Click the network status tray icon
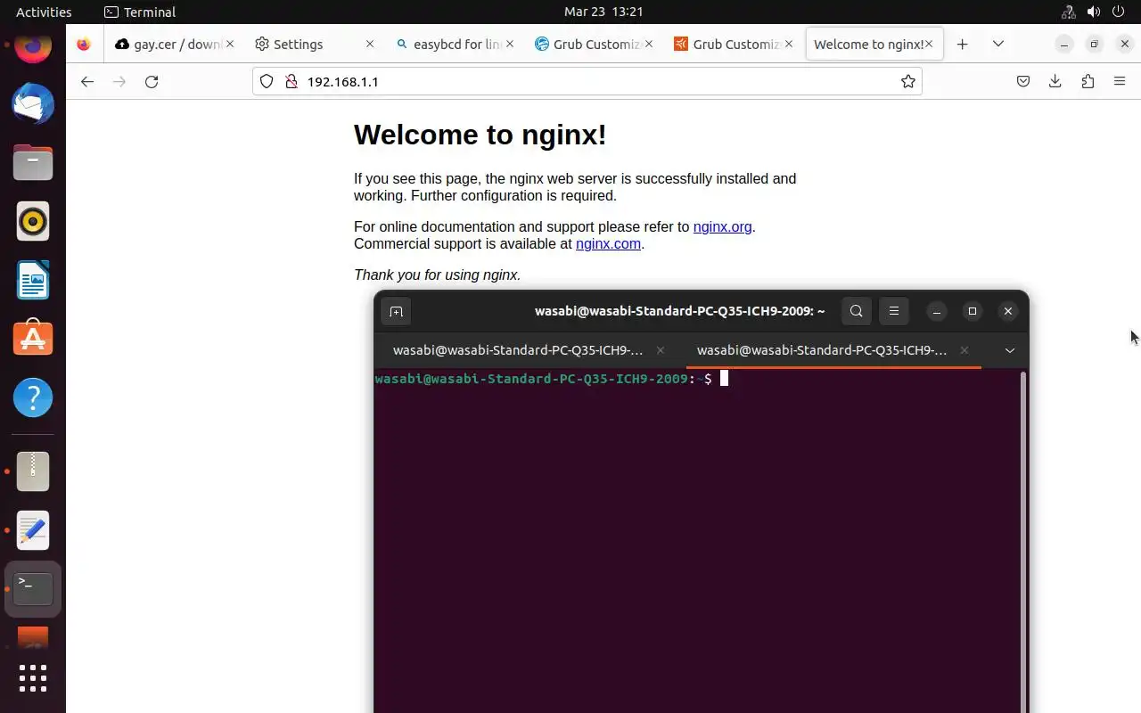1141x713 pixels. 1068,12
